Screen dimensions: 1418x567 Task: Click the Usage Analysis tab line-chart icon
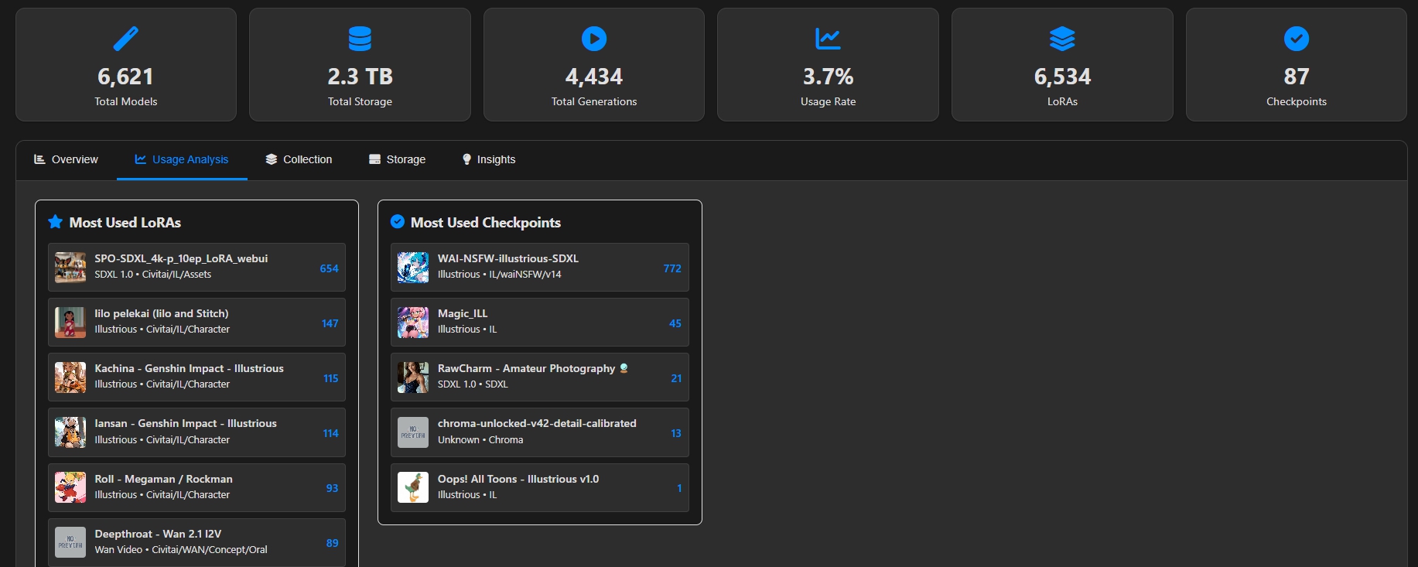[140, 159]
